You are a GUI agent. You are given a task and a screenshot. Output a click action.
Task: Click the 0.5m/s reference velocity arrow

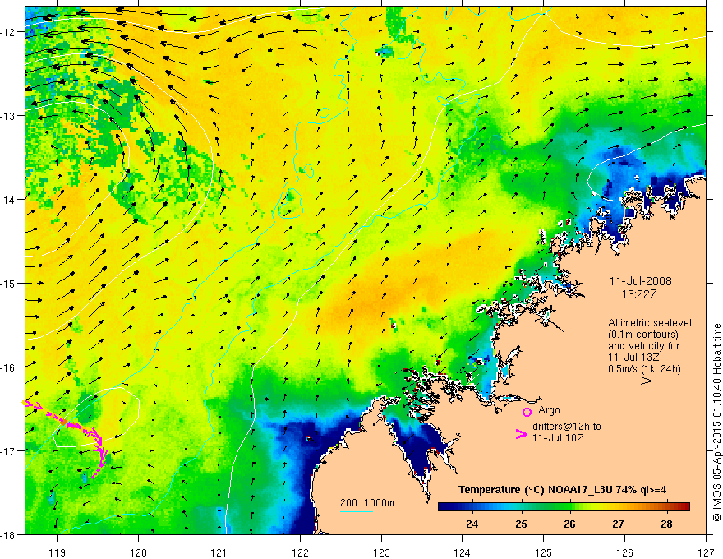pyautogui.click(x=635, y=381)
